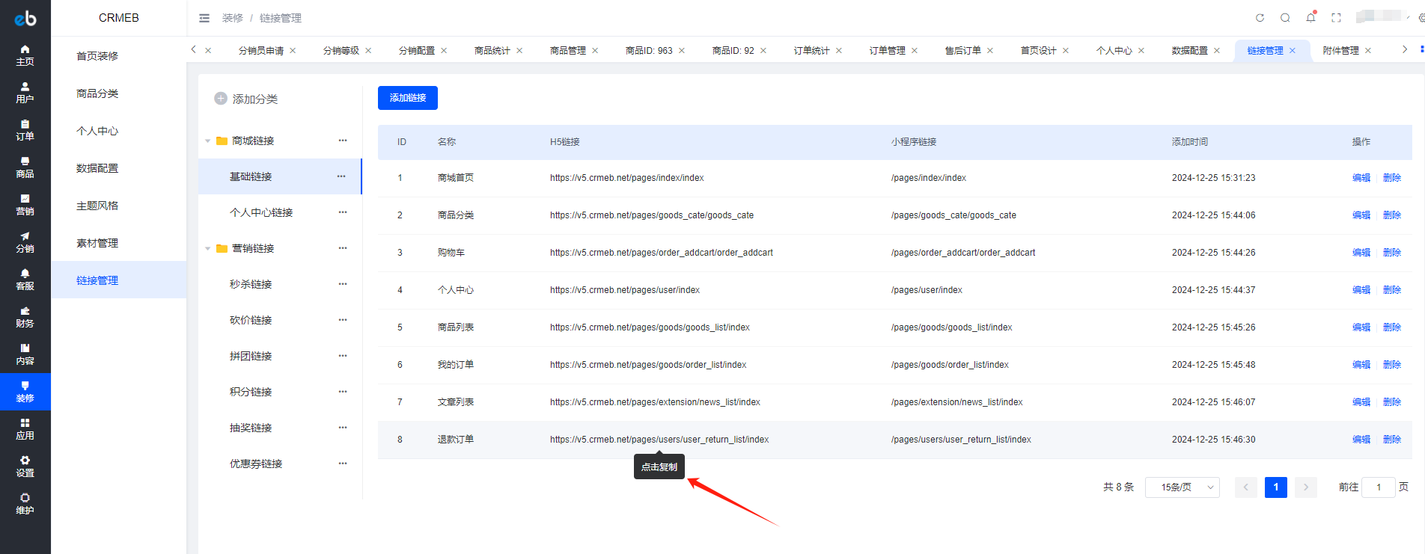
Task: Open more options dots for 基础链接
Action: click(x=341, y=176)
